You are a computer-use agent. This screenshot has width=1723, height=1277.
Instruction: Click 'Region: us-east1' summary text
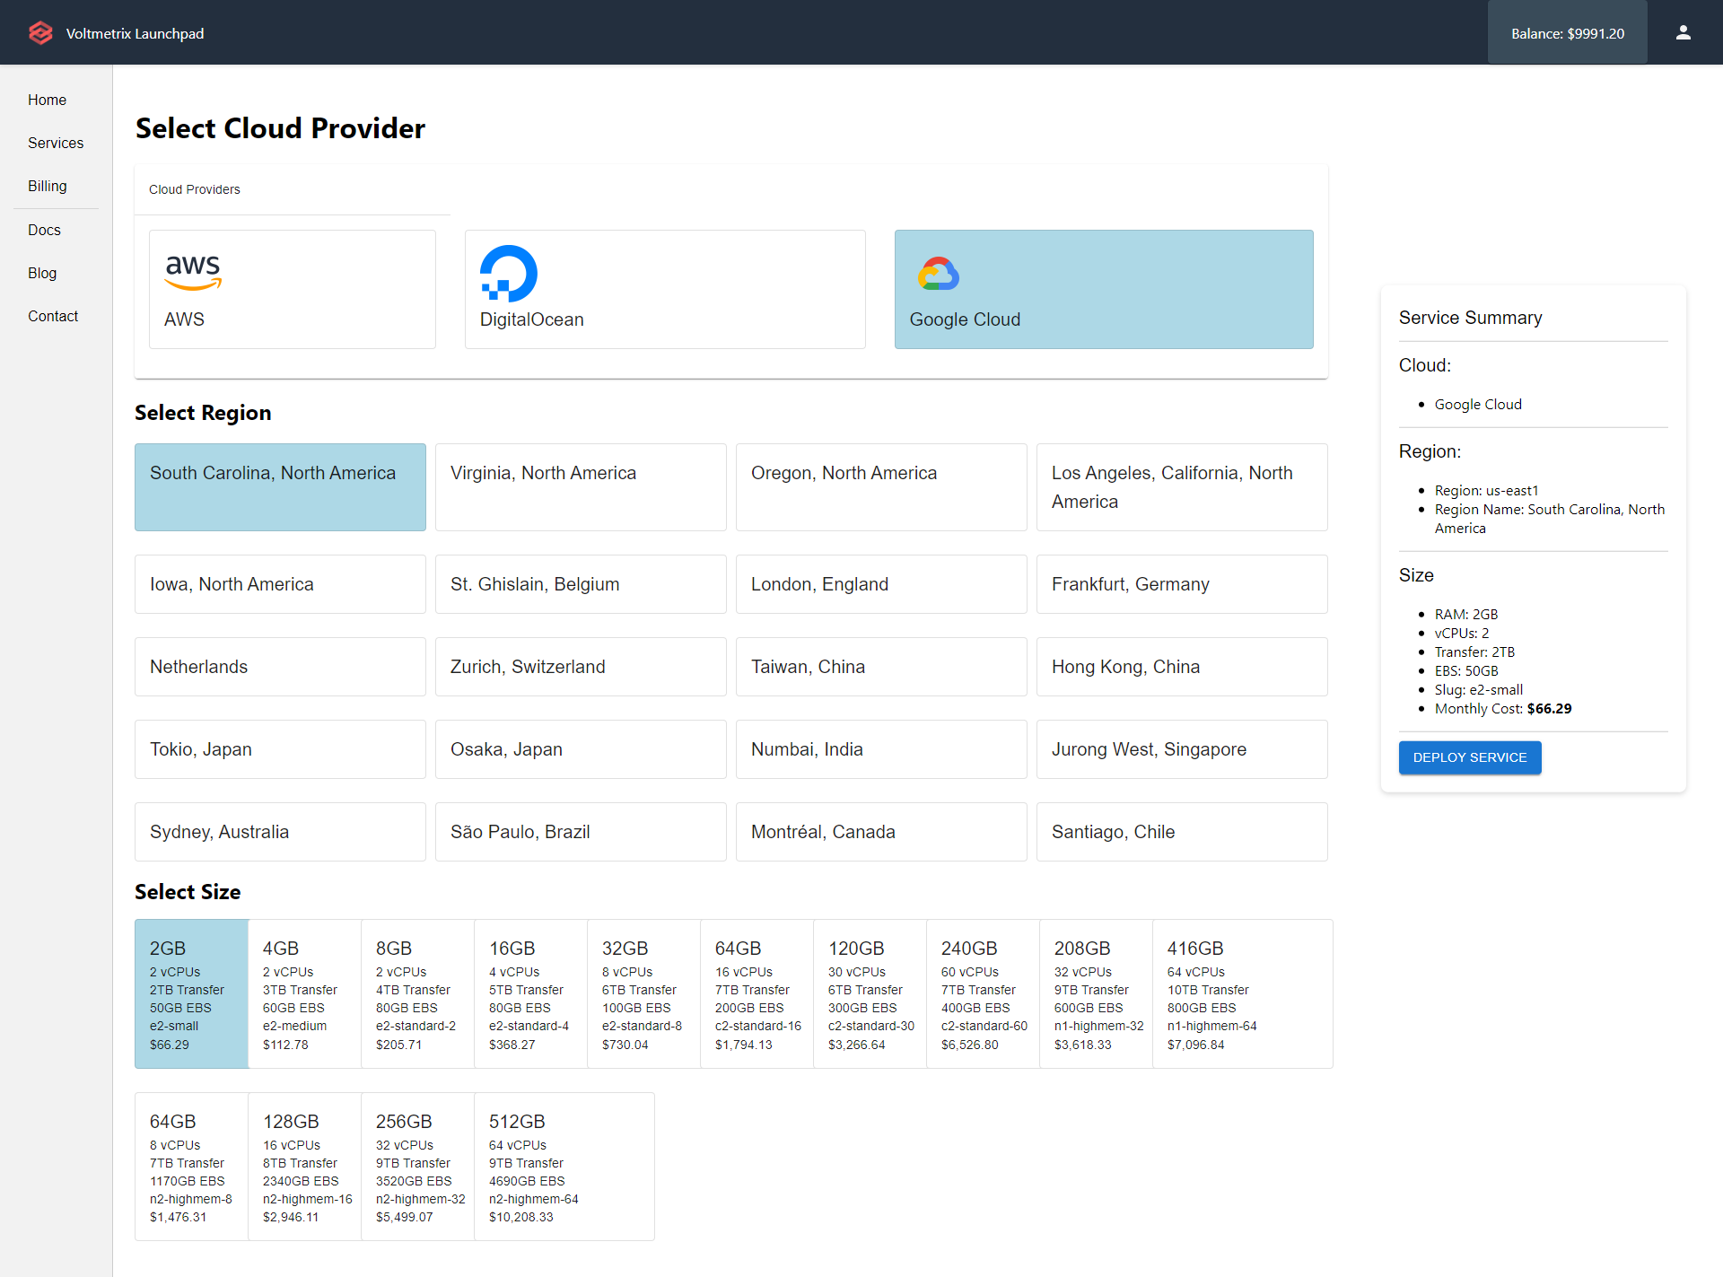[1486, 491]
